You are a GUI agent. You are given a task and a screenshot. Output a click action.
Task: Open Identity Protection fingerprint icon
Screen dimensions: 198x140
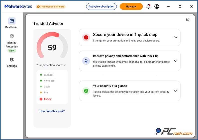(12, 36)
